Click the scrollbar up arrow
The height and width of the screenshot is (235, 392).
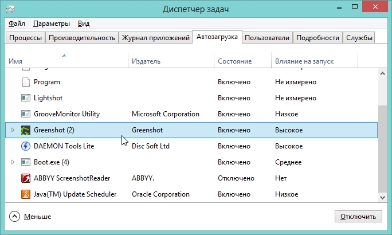382,73
